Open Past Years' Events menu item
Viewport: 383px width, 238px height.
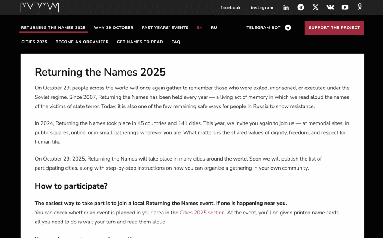coord(165,28)
